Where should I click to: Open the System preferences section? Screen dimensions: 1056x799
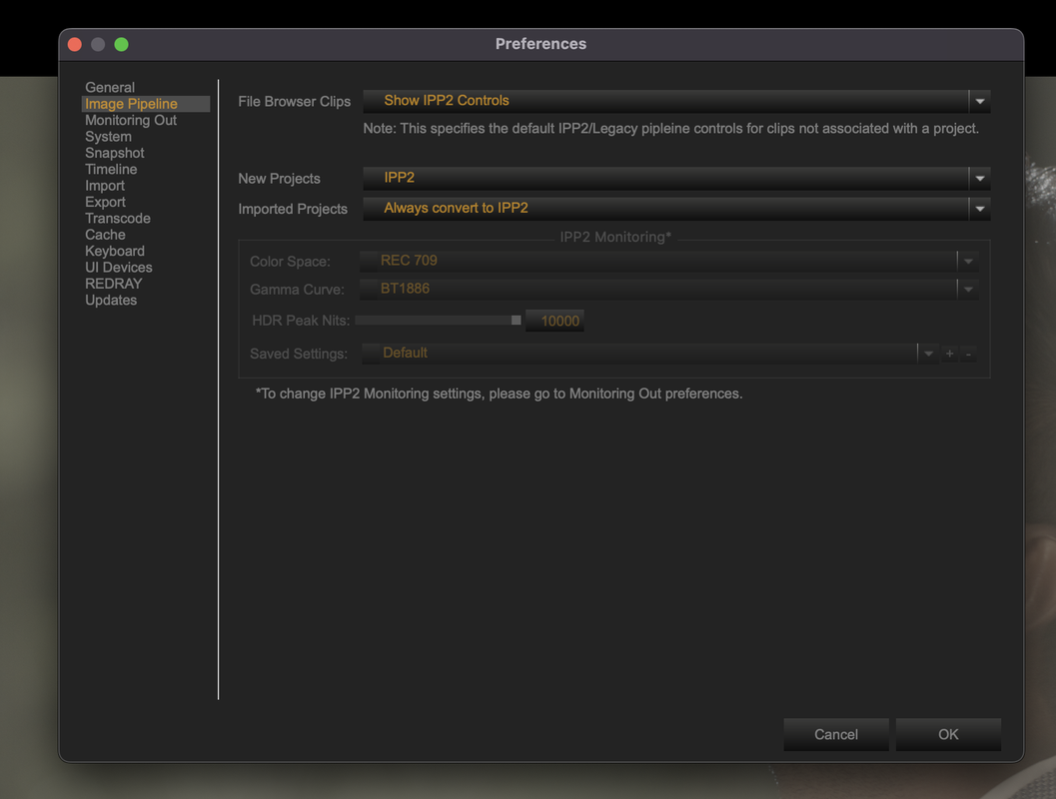click(x=109, y=137)
